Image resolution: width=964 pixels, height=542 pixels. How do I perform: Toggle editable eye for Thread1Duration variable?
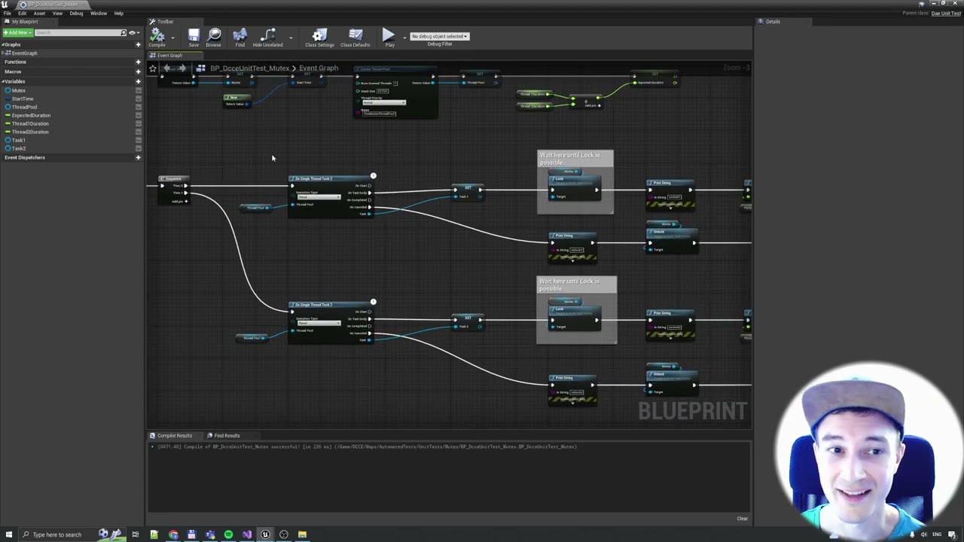tap(139, 123)
